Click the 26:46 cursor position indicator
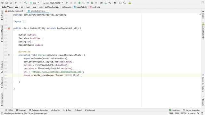 (171, 113)
